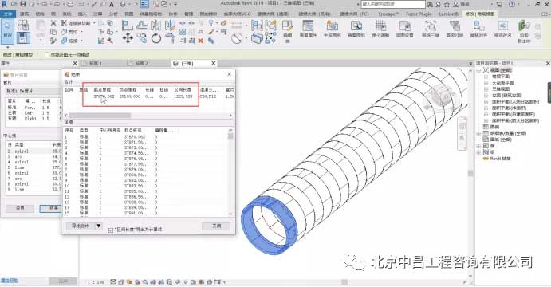551x287 pixels.
Task: Expand the floor plans tree node
Action: (486, 77)
